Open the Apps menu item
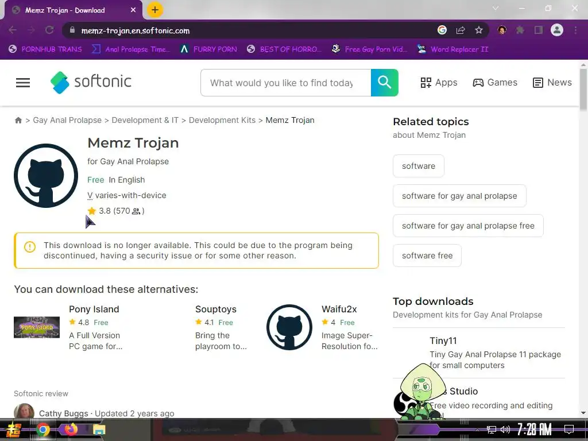588x441 pixels. 439,83
